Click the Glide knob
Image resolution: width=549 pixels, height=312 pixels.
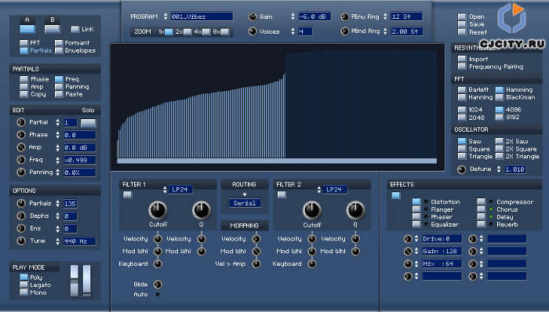point(158,285)
